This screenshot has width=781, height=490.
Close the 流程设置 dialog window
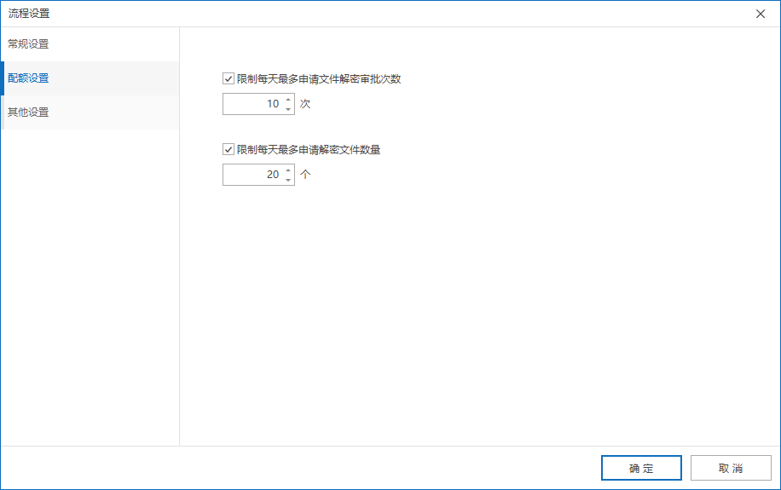pyautogui.click(x=761, y=14)
